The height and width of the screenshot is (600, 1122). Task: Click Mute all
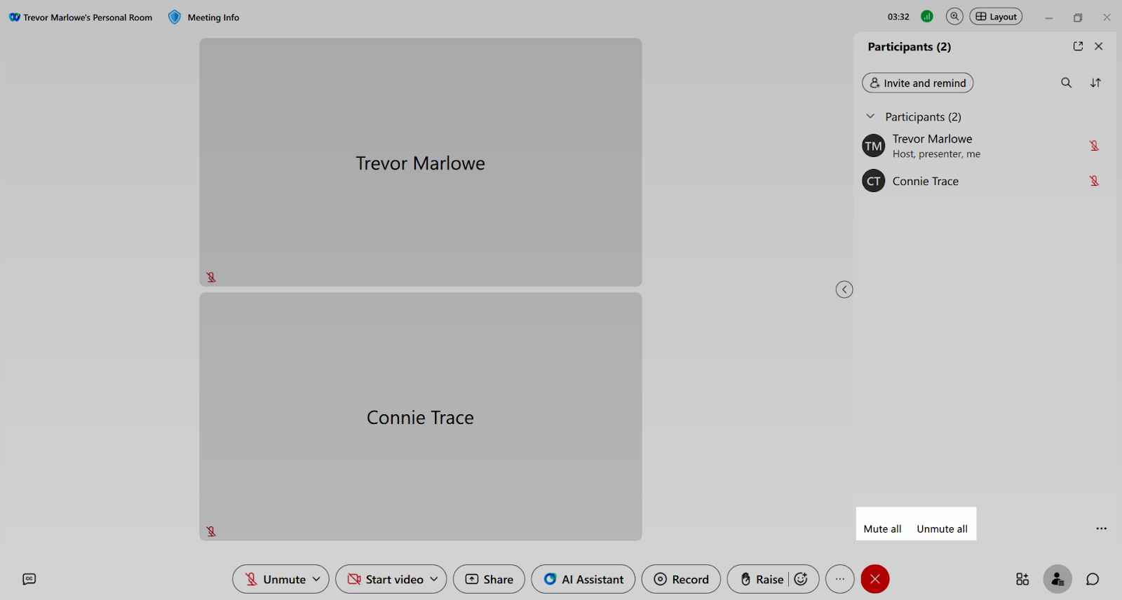click(x=882, y=529)
